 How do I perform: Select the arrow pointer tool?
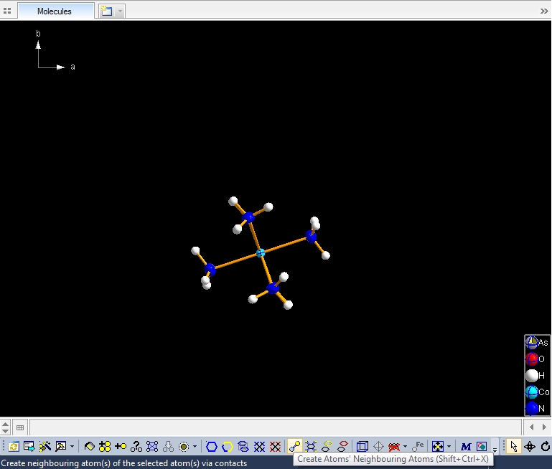click(x=513, y=446)
